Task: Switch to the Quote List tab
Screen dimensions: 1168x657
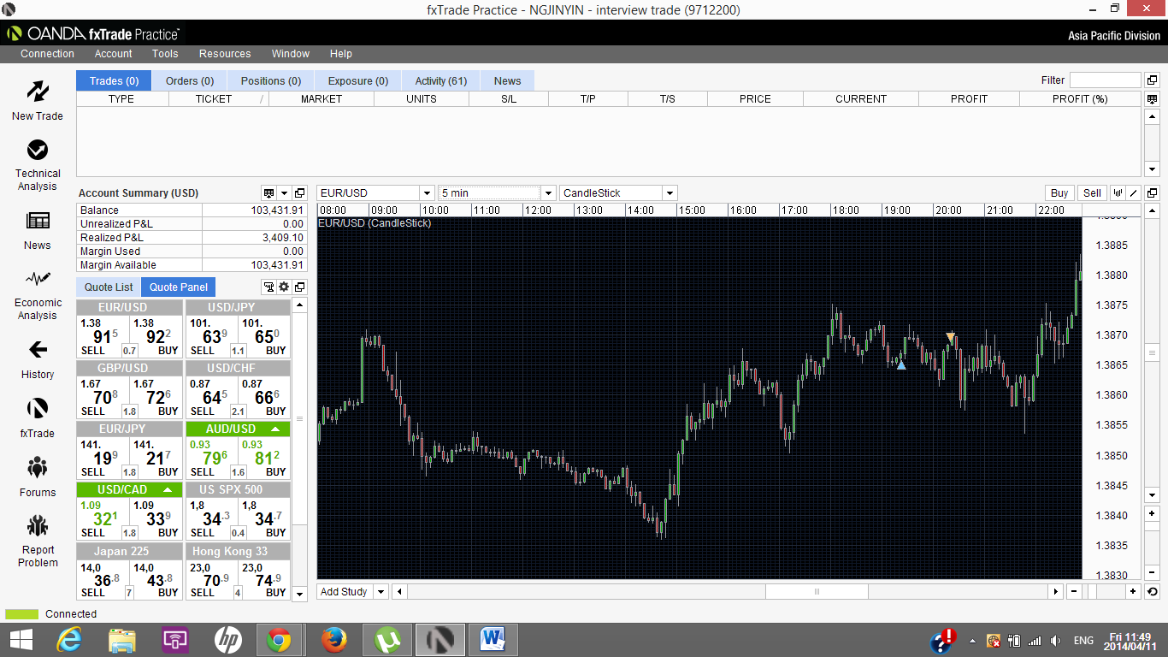Action: (109, 287)
